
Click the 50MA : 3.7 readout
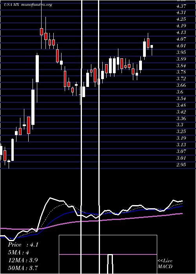click(23, 268)
